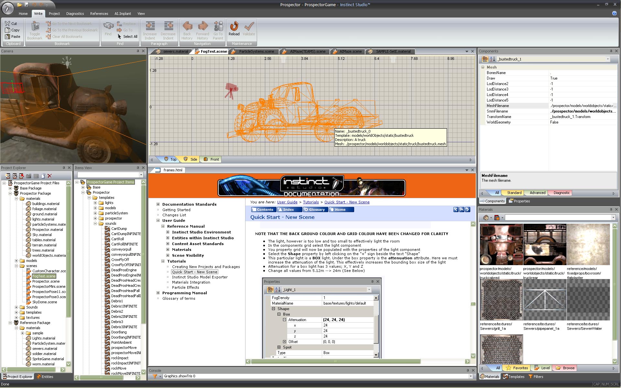Click the Select All cursor icon
Viewport: 621px width, 388px height.
tap(119, 37)
